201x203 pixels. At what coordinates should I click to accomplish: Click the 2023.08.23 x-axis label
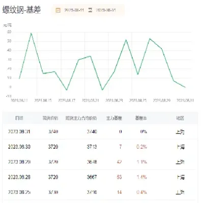pyautogui.click(x=114, y=100)
